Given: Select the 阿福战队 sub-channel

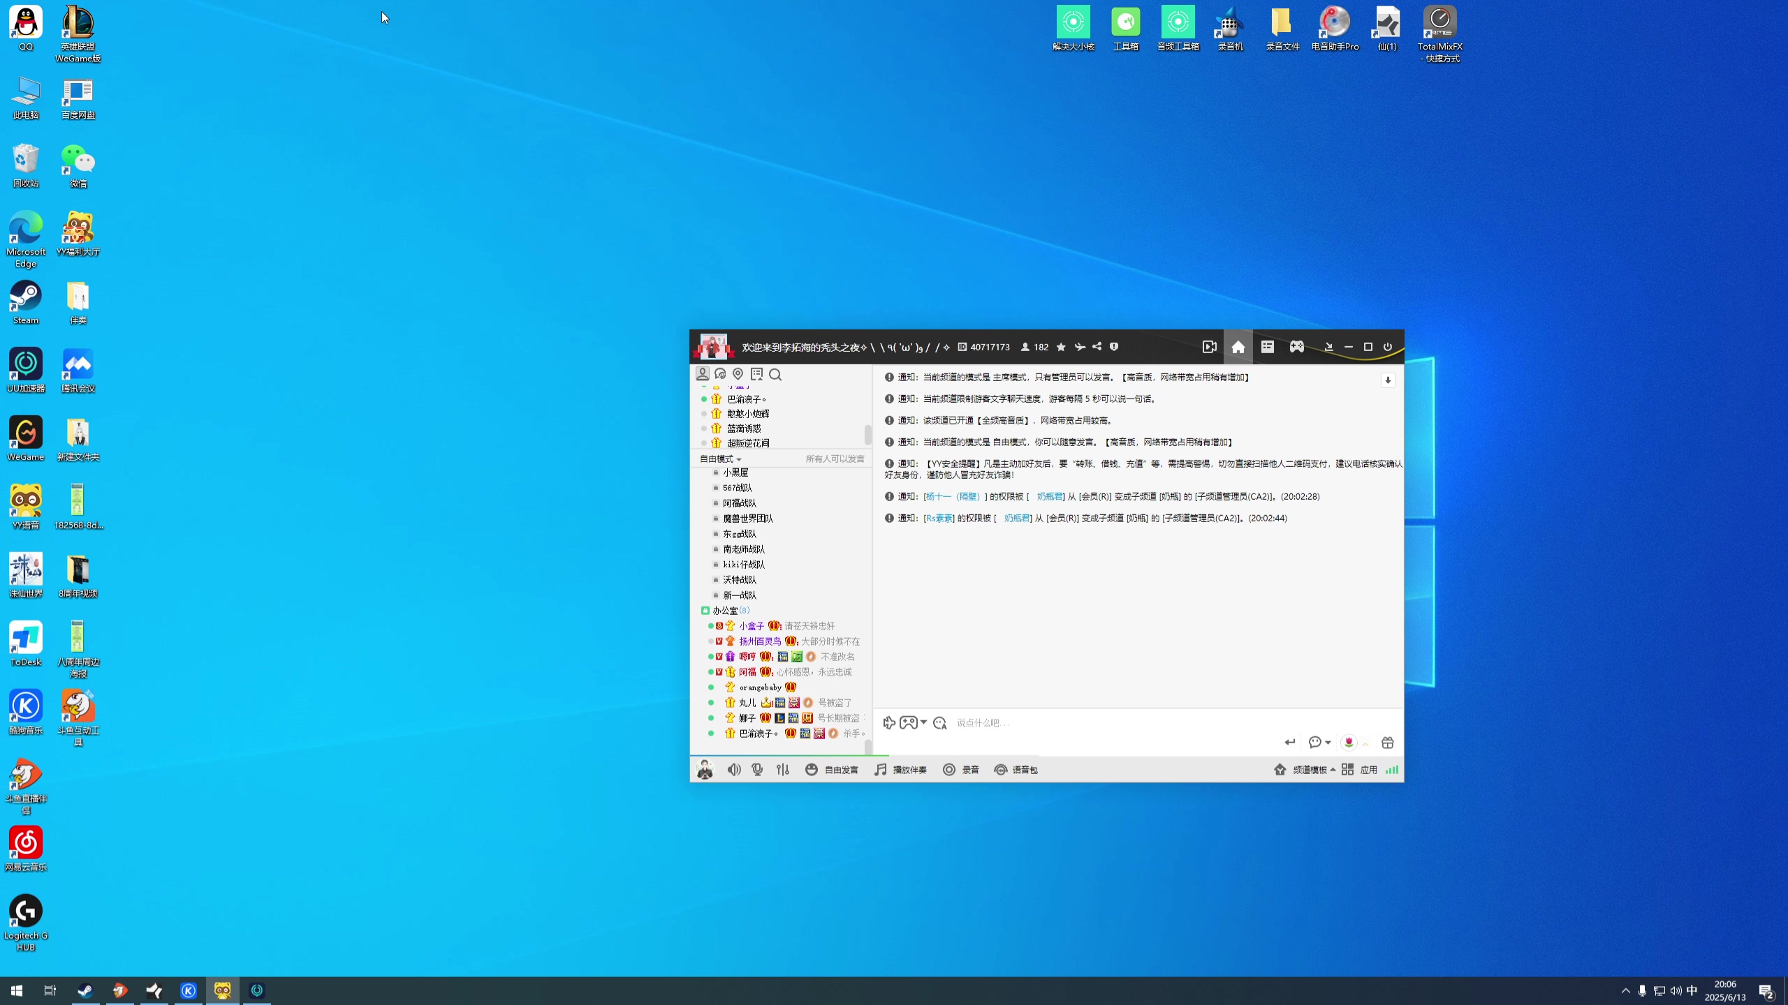Looking at the screenshot, I should point(740,503).
